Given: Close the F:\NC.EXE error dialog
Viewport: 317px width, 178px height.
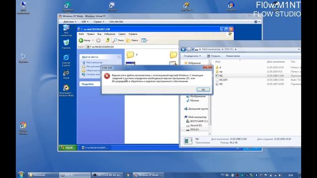Looking at the screenshot, I should [x=208, y=67].
